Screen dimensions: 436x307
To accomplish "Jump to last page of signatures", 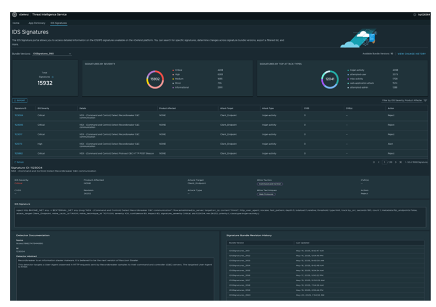I will [401, 162].
